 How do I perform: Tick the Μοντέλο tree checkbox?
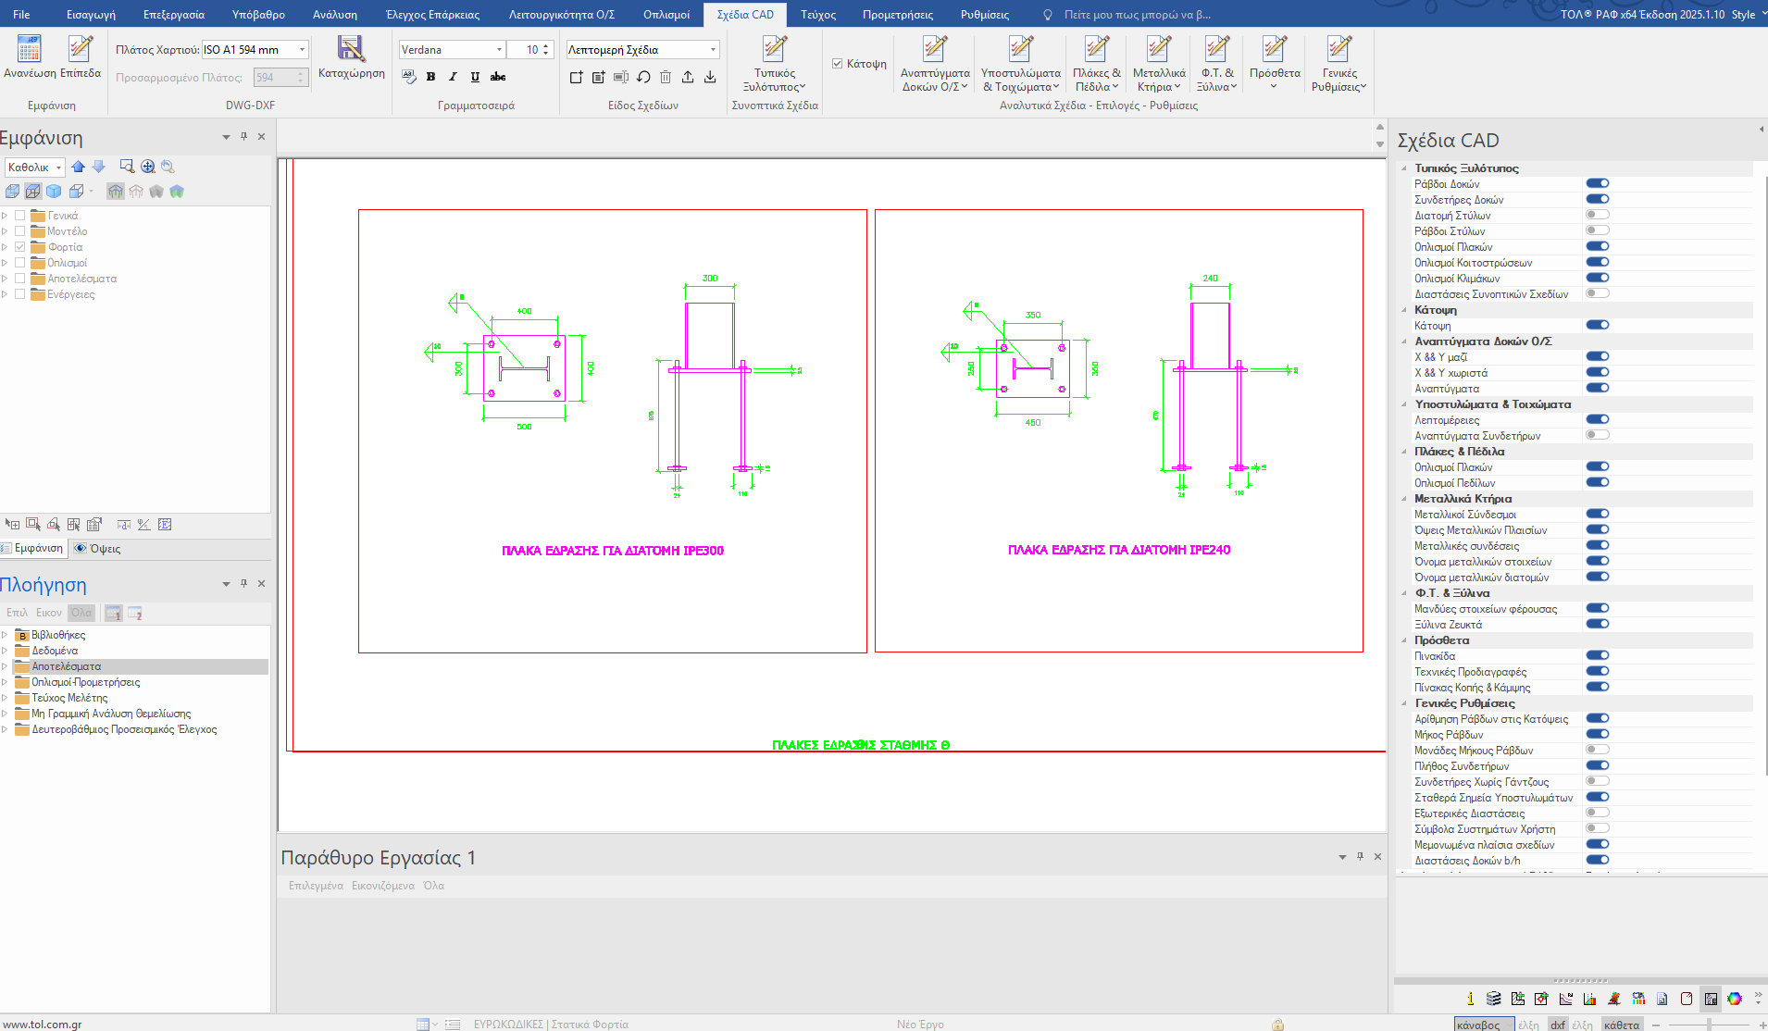click(20, 231)
